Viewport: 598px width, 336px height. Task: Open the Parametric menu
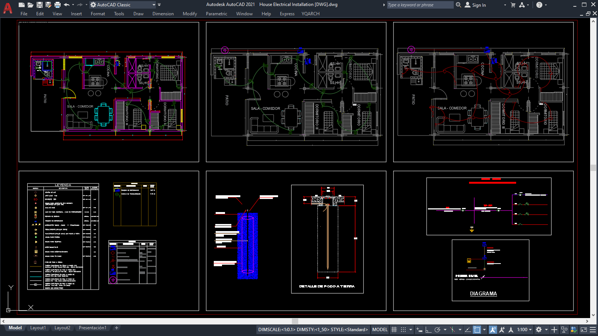(217, 14)
